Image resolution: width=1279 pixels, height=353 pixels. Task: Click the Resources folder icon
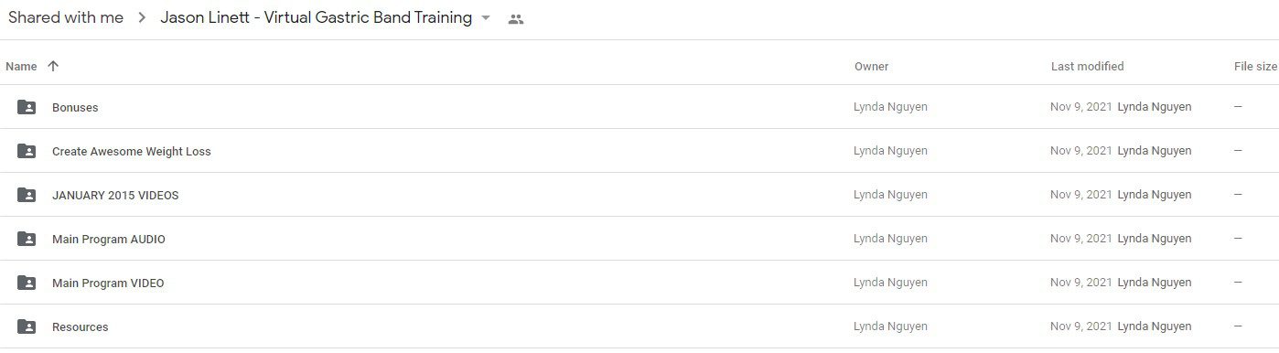pos(27,326)
